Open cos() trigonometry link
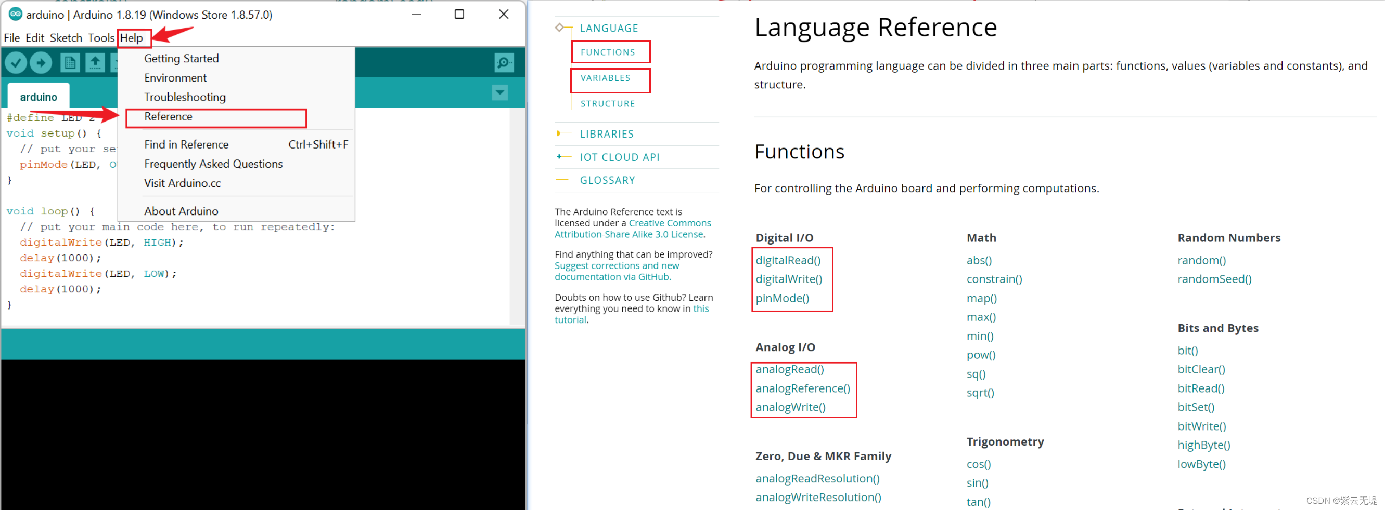The width and height of the screenshot is (1385, 510). pos(979,464)
